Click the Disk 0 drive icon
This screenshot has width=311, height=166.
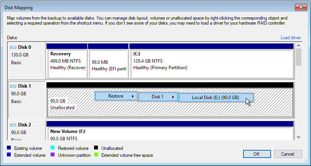13,48
